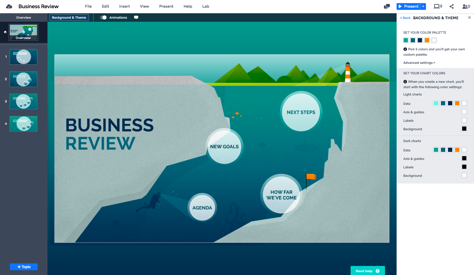Go Back from the theme panel
474x275 pixels.
(x=405, y=18)
